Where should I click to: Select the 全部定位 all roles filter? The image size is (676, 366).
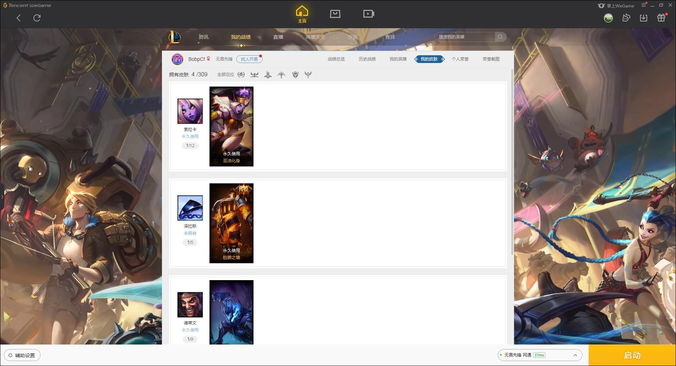pos(226,75)
